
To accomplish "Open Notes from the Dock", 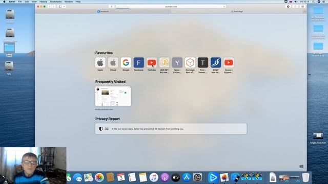I will pyautogui.click(x=143, y=177).
